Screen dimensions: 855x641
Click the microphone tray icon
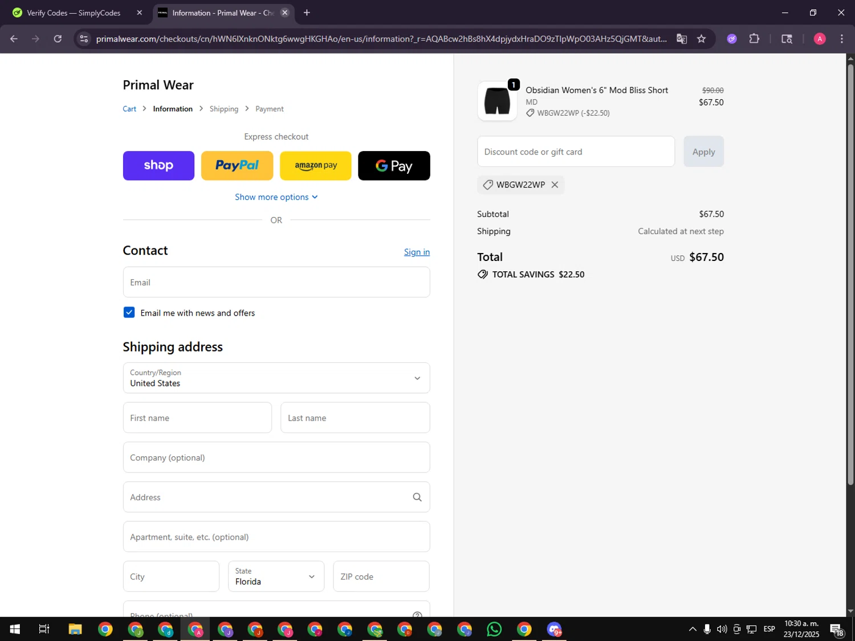click(x=707, y=629)
